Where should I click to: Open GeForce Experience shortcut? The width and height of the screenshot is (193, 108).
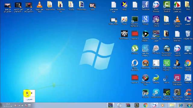pyautogui.click(x=167, y=94)
